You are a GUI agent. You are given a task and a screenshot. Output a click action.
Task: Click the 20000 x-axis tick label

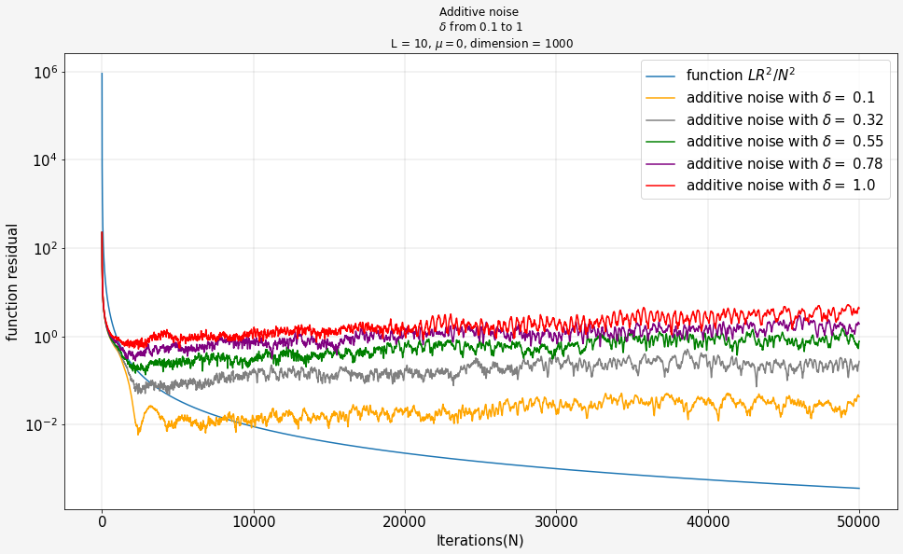click(x=405, y=522)
